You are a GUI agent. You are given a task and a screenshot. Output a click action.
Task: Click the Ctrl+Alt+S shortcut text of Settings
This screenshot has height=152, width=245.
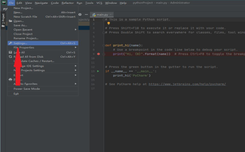pos(68,43)
